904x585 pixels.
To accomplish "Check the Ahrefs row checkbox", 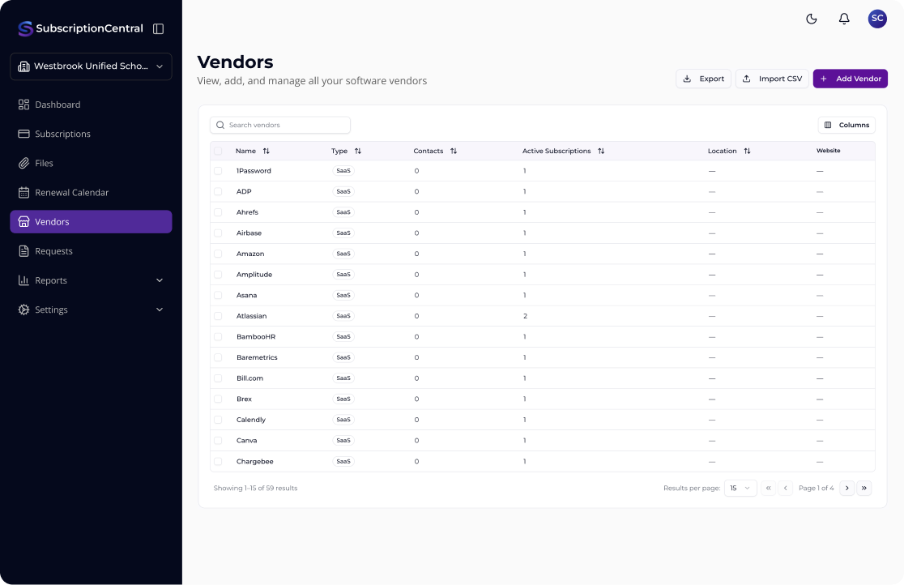I will (218, 212).
